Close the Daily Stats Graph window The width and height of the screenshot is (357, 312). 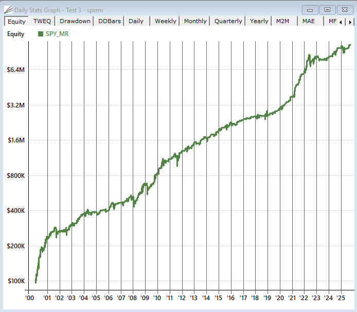[345, 10]
